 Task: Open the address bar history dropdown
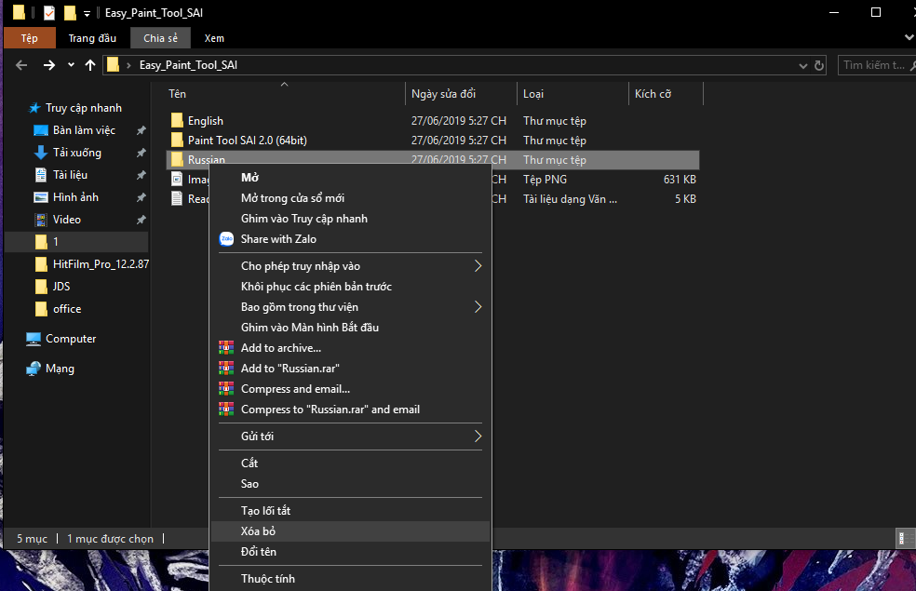coord(803,65)
